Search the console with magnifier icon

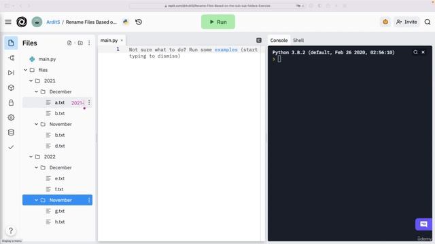tap(415, 52)
